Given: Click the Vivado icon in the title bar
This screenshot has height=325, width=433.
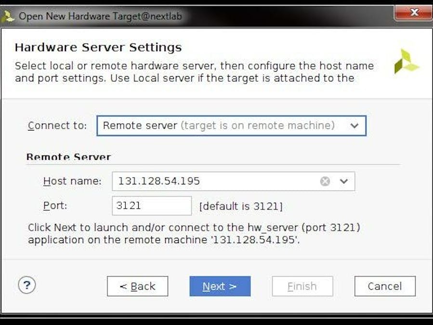Looking at the screenshot, I should pos(8,16).
